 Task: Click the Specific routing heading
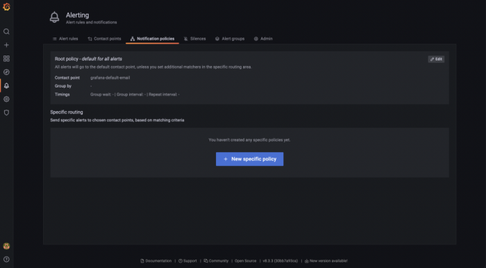[x=67, y=112]
